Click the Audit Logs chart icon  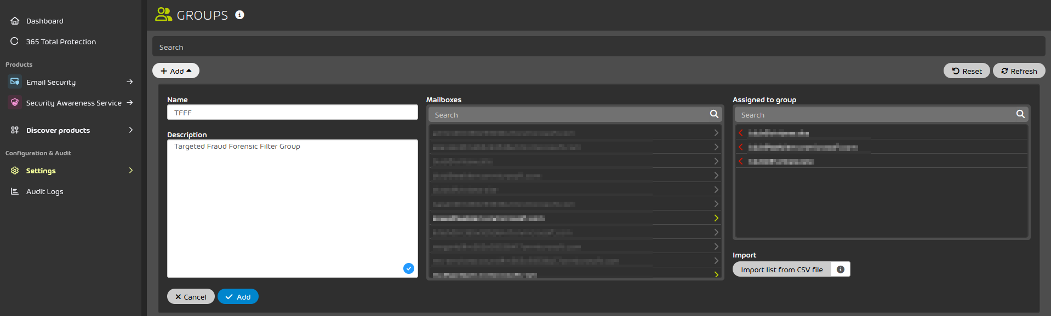tap(15, 191)
